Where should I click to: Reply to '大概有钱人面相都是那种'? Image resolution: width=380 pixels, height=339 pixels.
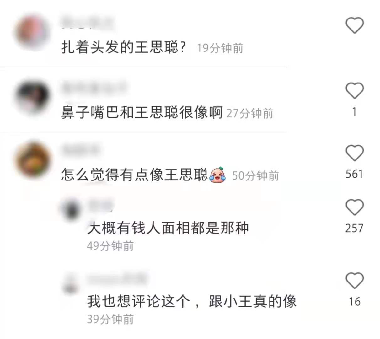168,228
